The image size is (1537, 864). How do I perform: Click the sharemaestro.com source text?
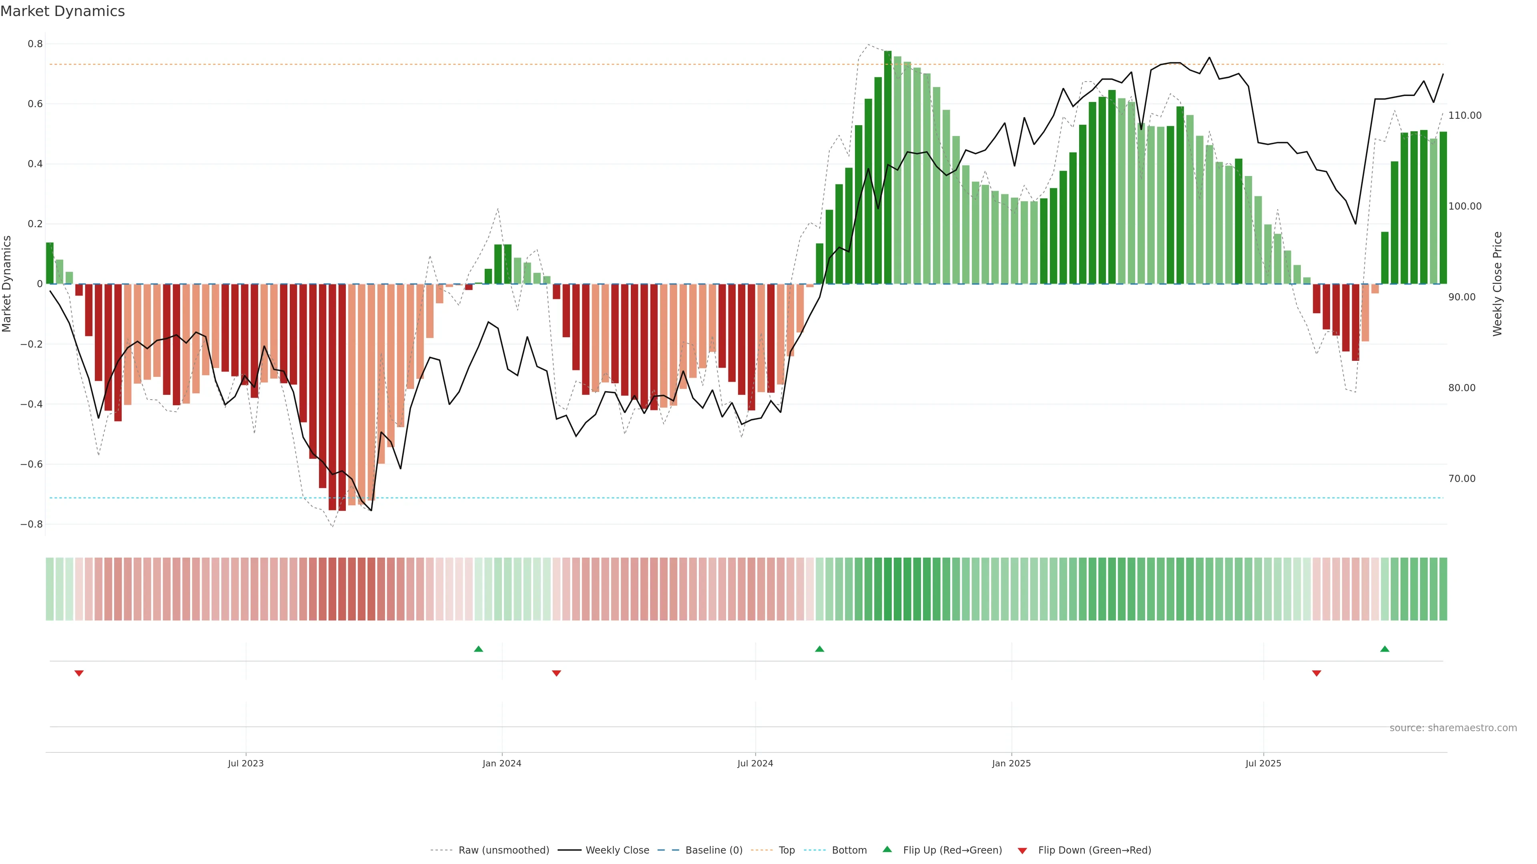point(1453,728)
